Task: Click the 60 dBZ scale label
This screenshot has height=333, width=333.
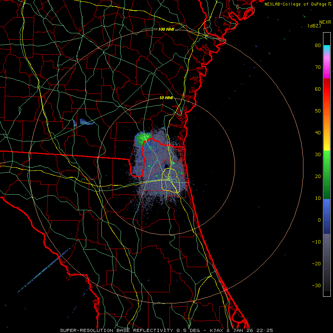Action: [318, 89]
